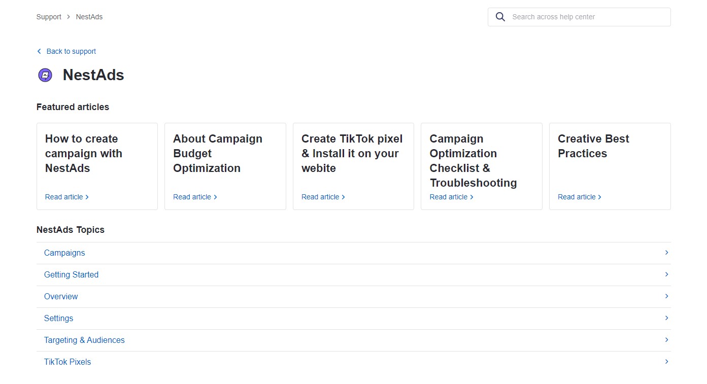Read article for How to create campaign
The width and height of the screenshot is (707, 384).
tap(67, 197)
